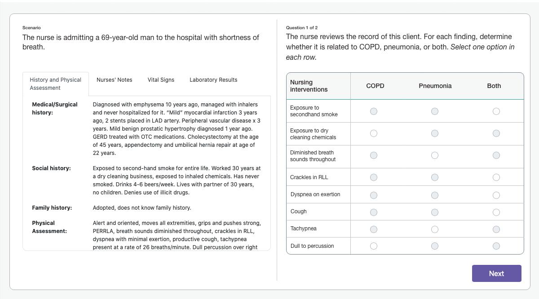Mark Both for Dyspnea on exertion

click(496, 195)
